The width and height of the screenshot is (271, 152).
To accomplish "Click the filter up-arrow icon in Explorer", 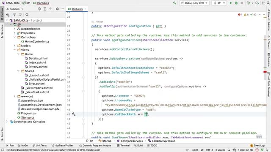I will pos(14,15).
